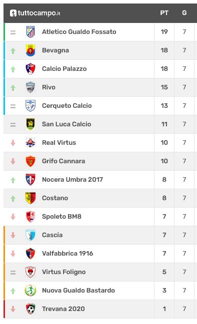This screenshot has width=197, height=324.
Task: Select the Calcio Palazzo shield icon
Action: coord(30,69)
